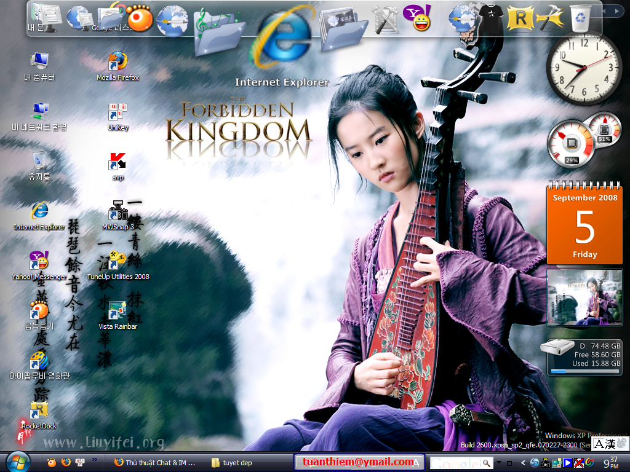Viewport: 630px width, 472px height.
Task: Open Internet Explorer desktop icon
Action: coord(39,216)
